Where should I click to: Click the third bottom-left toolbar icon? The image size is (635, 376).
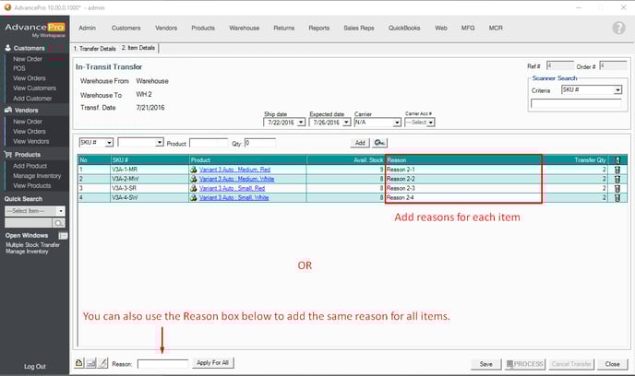click(x=103, y=363)
